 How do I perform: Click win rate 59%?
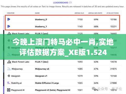click(x=96, y=76)
